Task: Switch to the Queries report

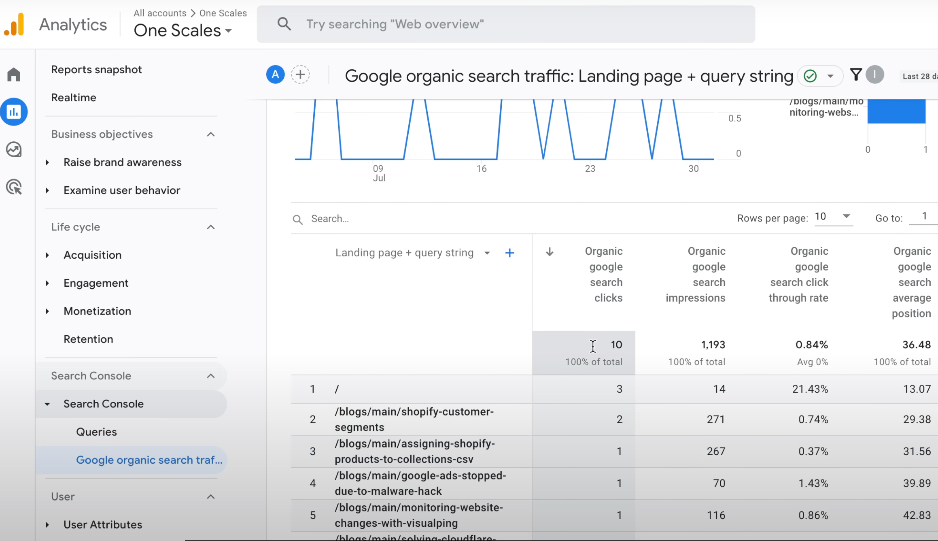Action: (96, 432)
